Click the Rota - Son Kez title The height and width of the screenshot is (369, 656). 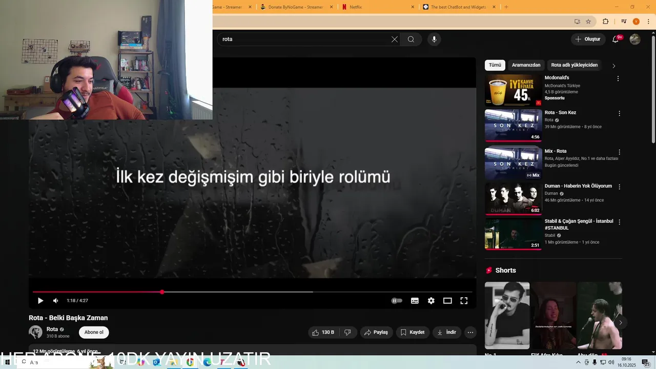click(560, 112)
